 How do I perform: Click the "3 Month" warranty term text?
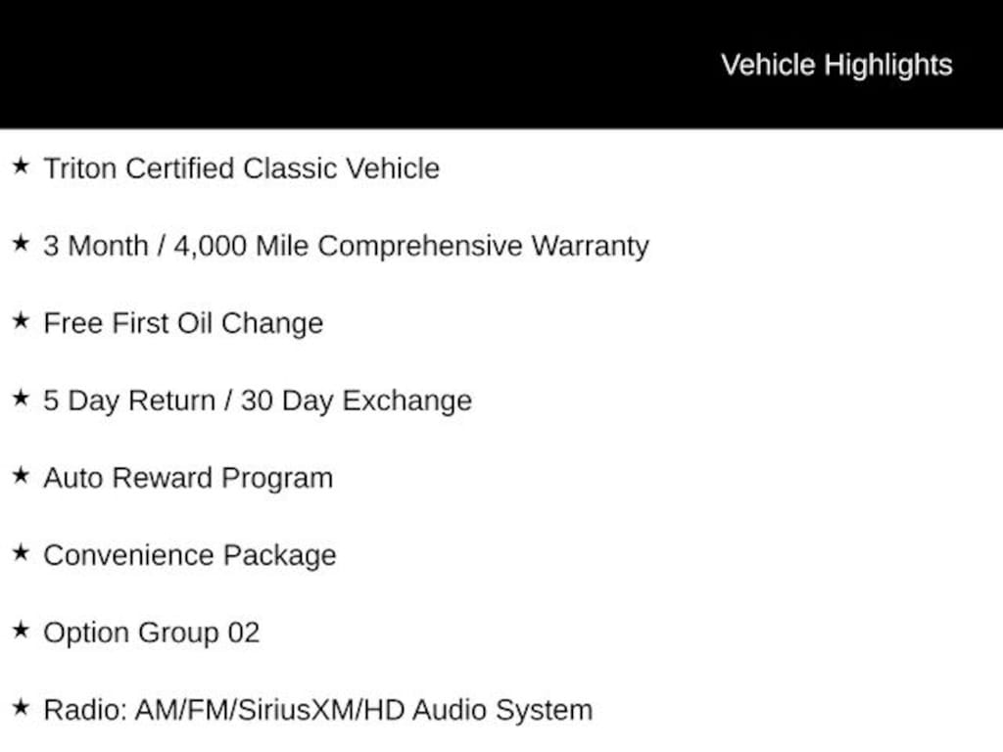pos(94,246)
